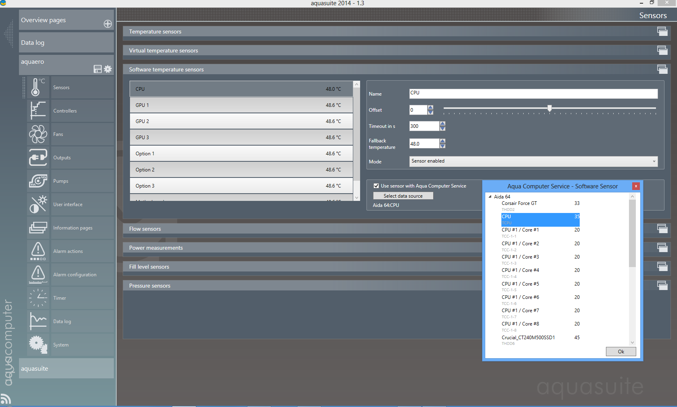
Task: Click the Select data source button
Action: [x=403, y=196]
